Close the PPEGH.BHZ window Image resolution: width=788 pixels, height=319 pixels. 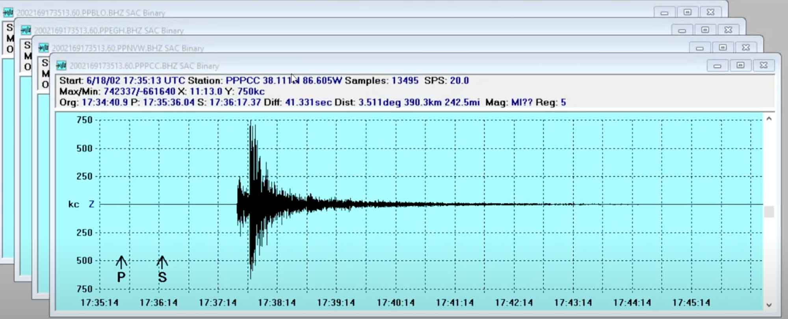pyautogui.click(x=729, y=30)
